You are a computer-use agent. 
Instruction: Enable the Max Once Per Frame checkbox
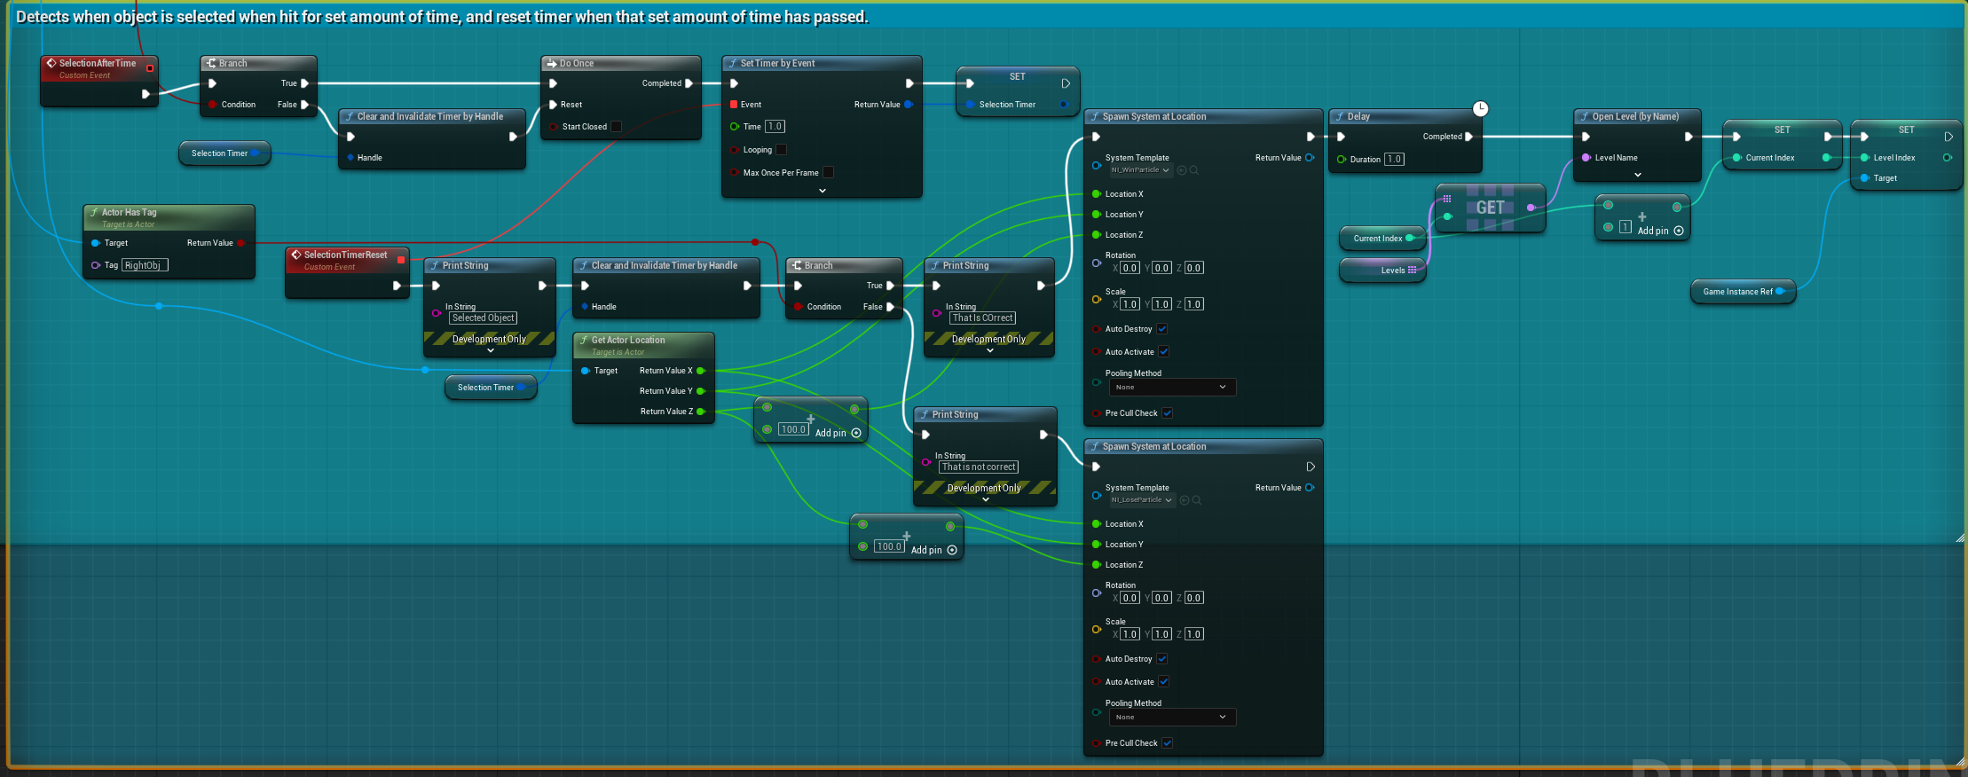point(828,173)
